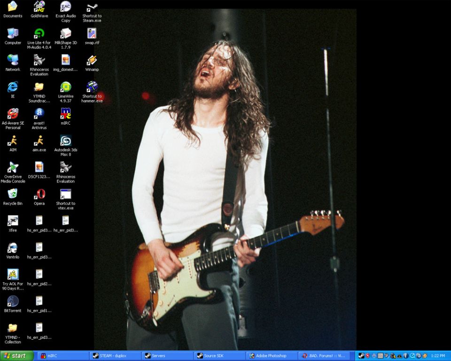This screenshot has width=451, height=361.
Task: Select the Computer desktop icon
Action: tap(13, 37)
